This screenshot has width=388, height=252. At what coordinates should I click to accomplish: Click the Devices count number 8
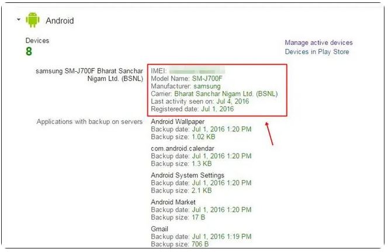(x=29, y=51)
